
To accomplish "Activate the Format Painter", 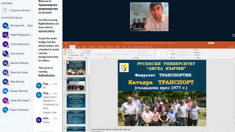I will [x=73, y=55].
